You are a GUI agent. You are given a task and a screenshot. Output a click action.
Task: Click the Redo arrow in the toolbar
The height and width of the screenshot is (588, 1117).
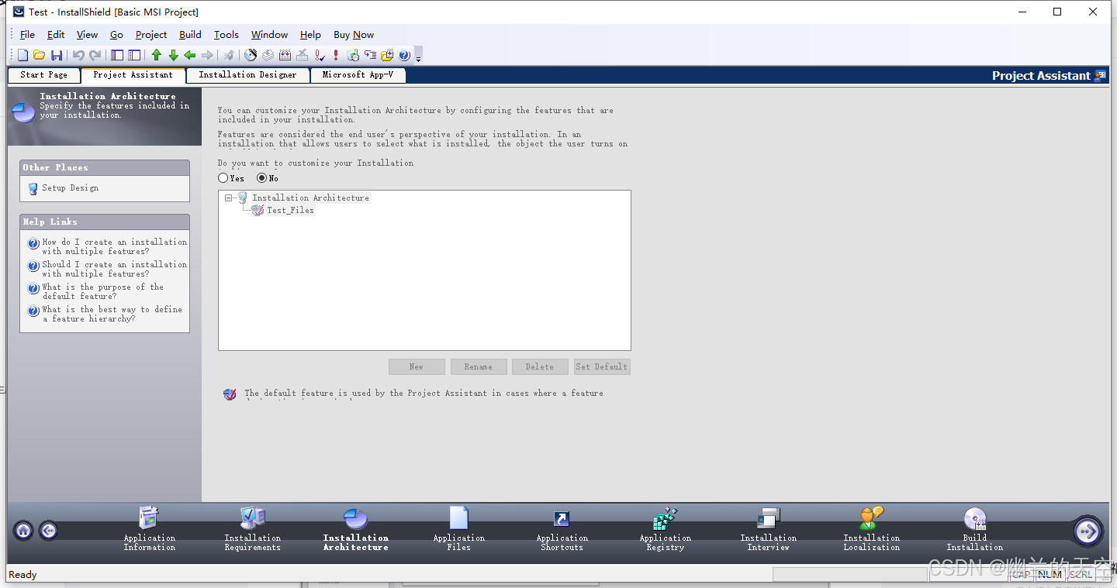pyautogui.click(x=96, y=55)
